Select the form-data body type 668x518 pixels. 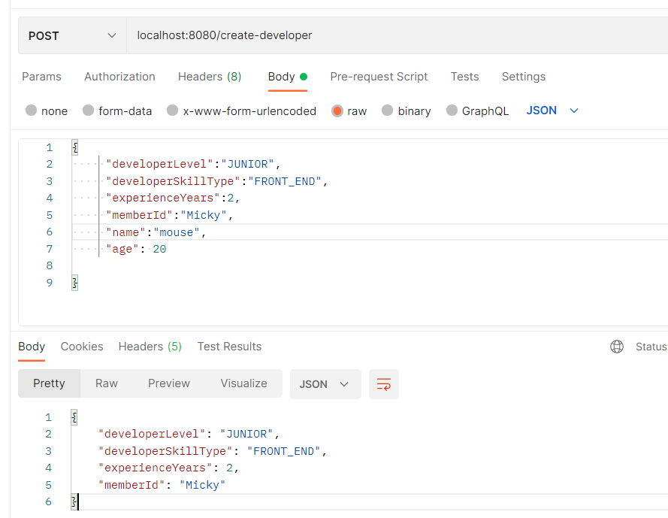pyautogui.click(x=117, y=111)
